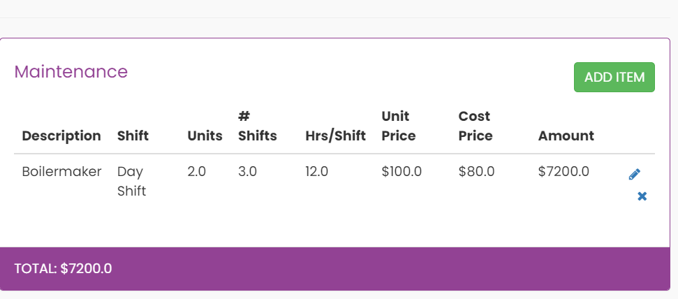This screenshot has height=299, width=678.
Task: Click the Units column header
Action: [x=205, y=136]
